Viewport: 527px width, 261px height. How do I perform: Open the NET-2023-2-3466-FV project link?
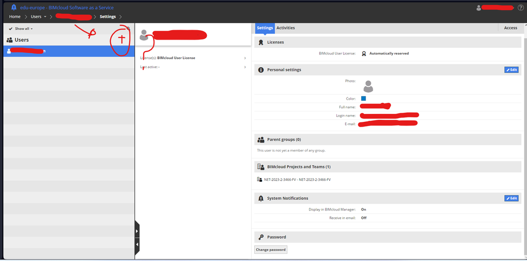click(x=297, y=180)
